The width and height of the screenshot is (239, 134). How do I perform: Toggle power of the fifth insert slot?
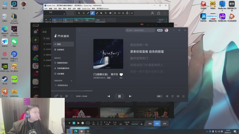tap(96, 20)
